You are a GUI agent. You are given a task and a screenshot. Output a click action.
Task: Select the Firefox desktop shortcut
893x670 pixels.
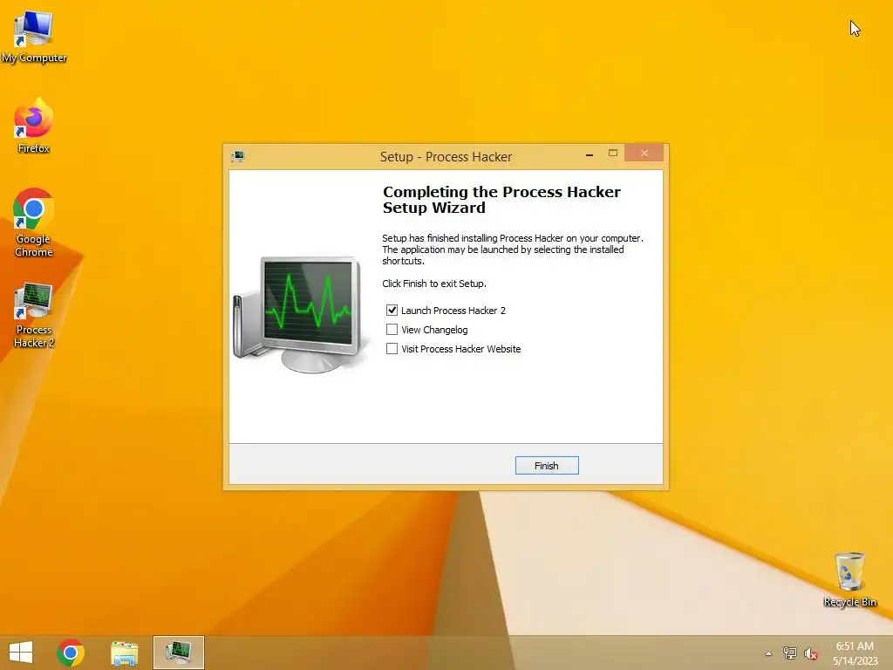(34, 126)
